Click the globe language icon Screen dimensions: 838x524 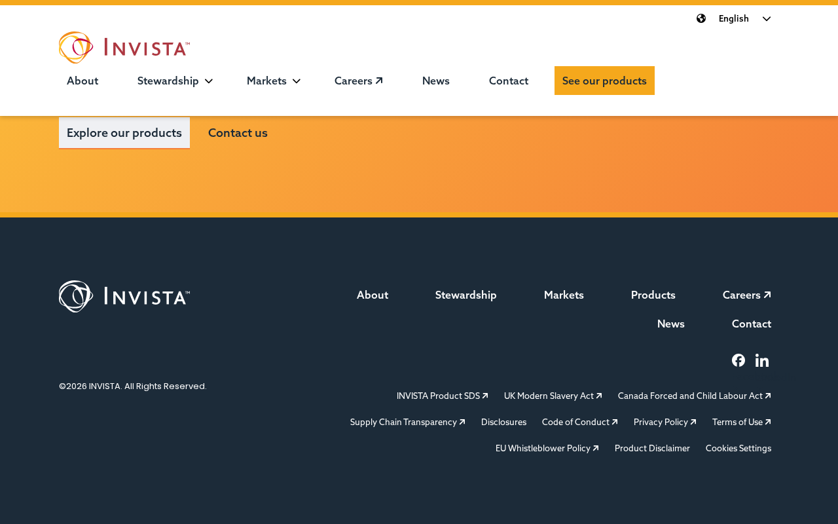(x=701, y=18)
